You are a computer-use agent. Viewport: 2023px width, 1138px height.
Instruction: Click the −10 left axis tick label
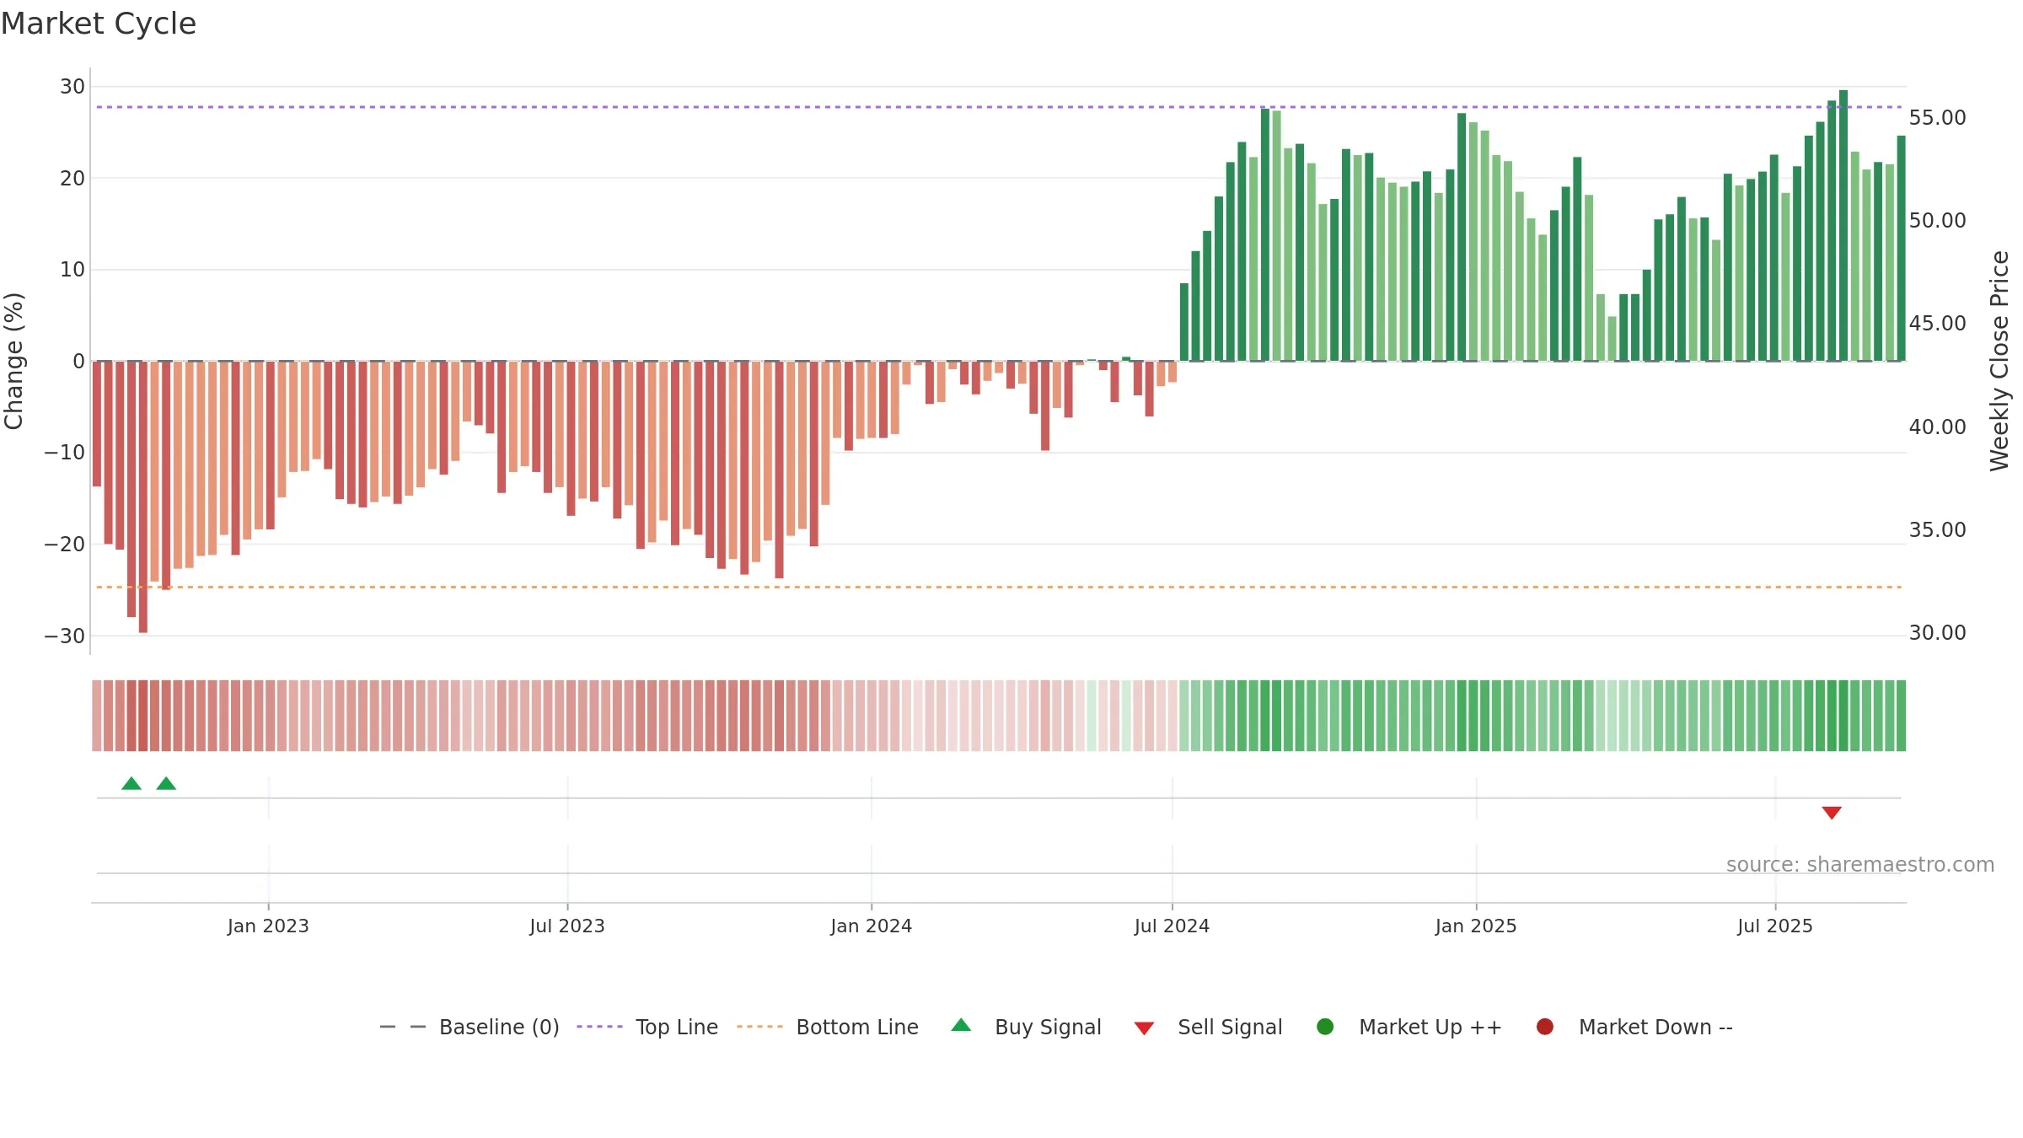pyautogui.click(x=64, y=452)
